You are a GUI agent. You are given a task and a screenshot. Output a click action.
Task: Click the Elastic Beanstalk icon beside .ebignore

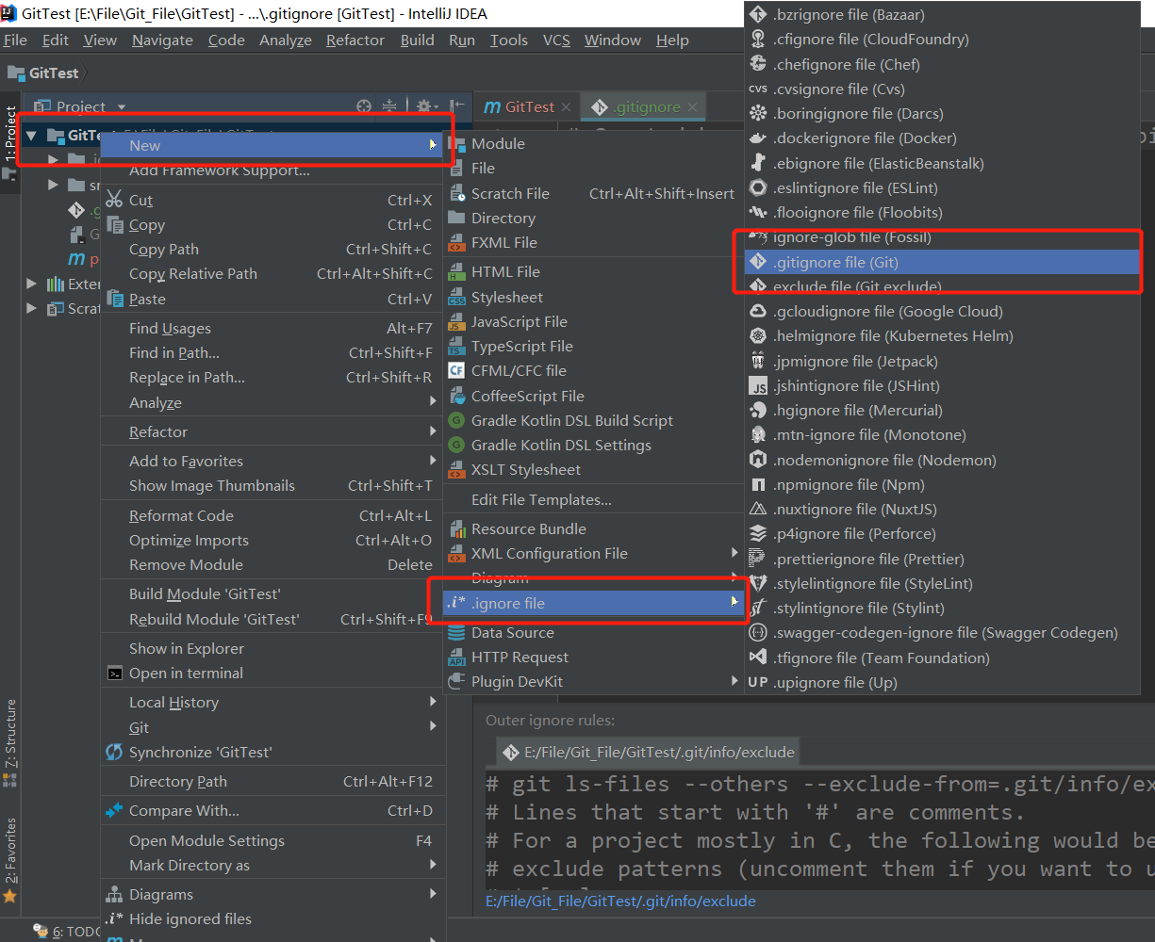coord(758,163)
